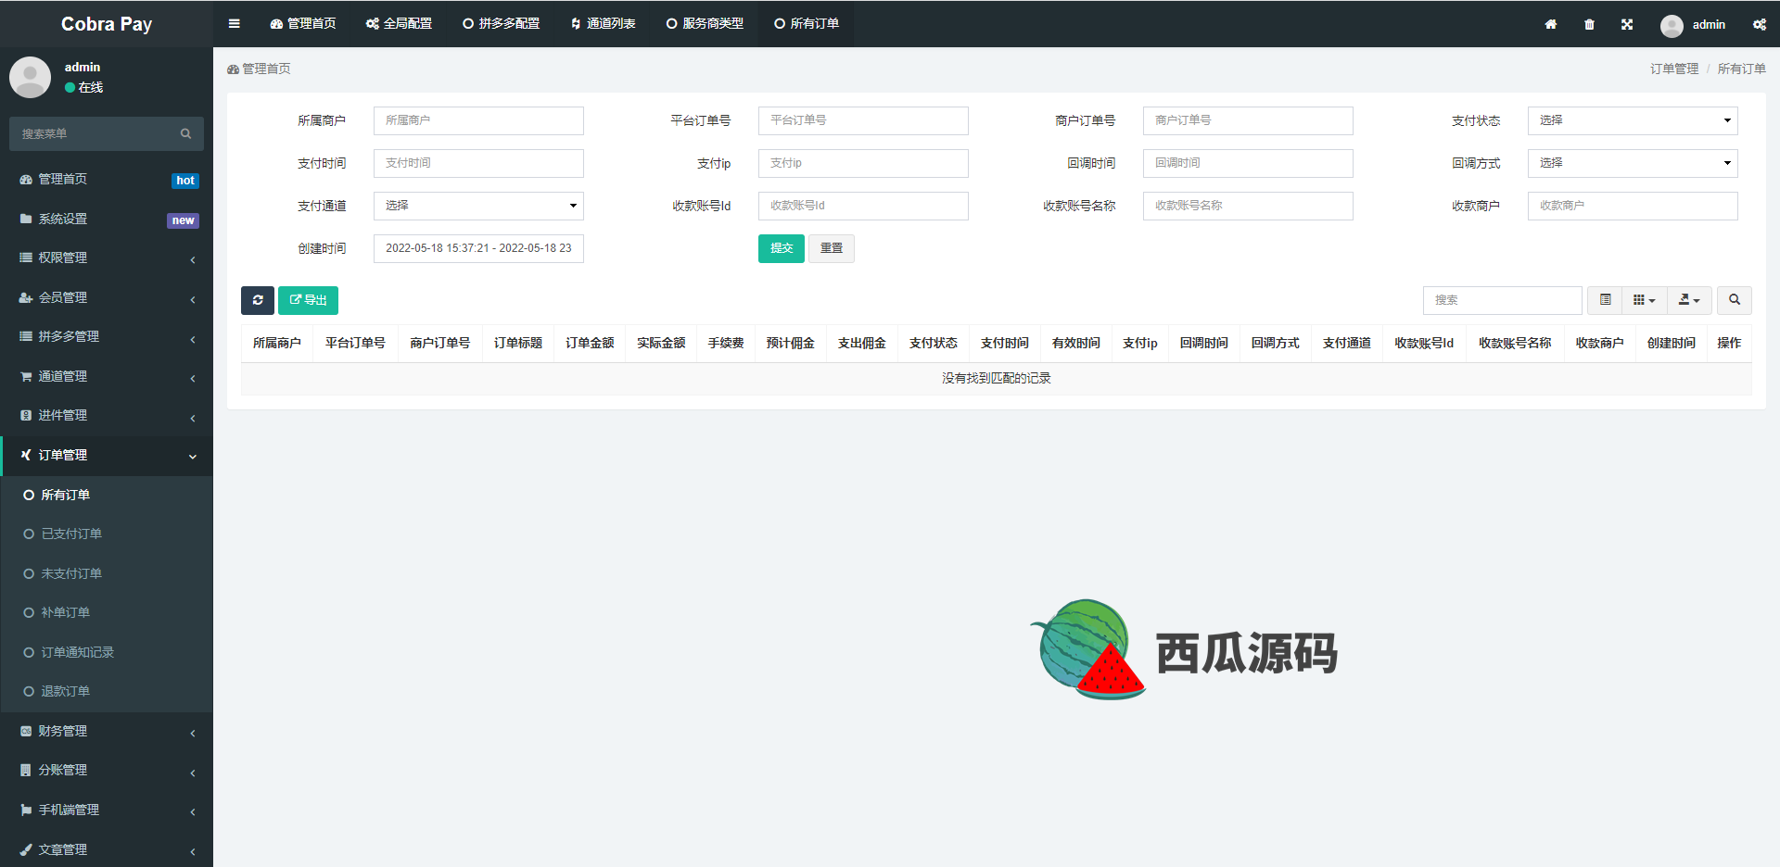Click the 导出 export button
The height and width of the screenshot is (867, 1780).
(x=308, y=300)
